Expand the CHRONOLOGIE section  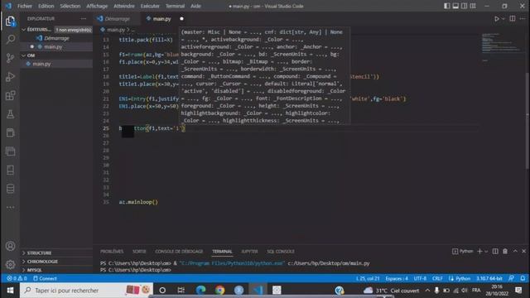click(x=56, y=262)
